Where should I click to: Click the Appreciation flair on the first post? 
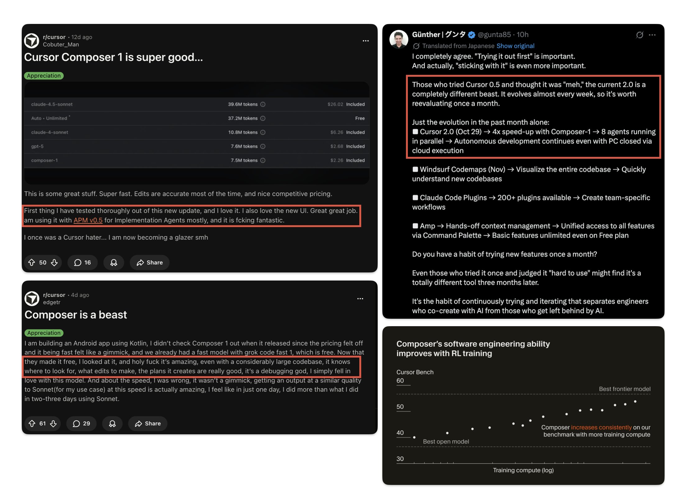click(x=44, y=76)
